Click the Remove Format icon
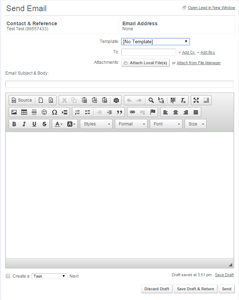Image resolution: width=239 pixels, height=300 pixels. (x=183, y=100)
